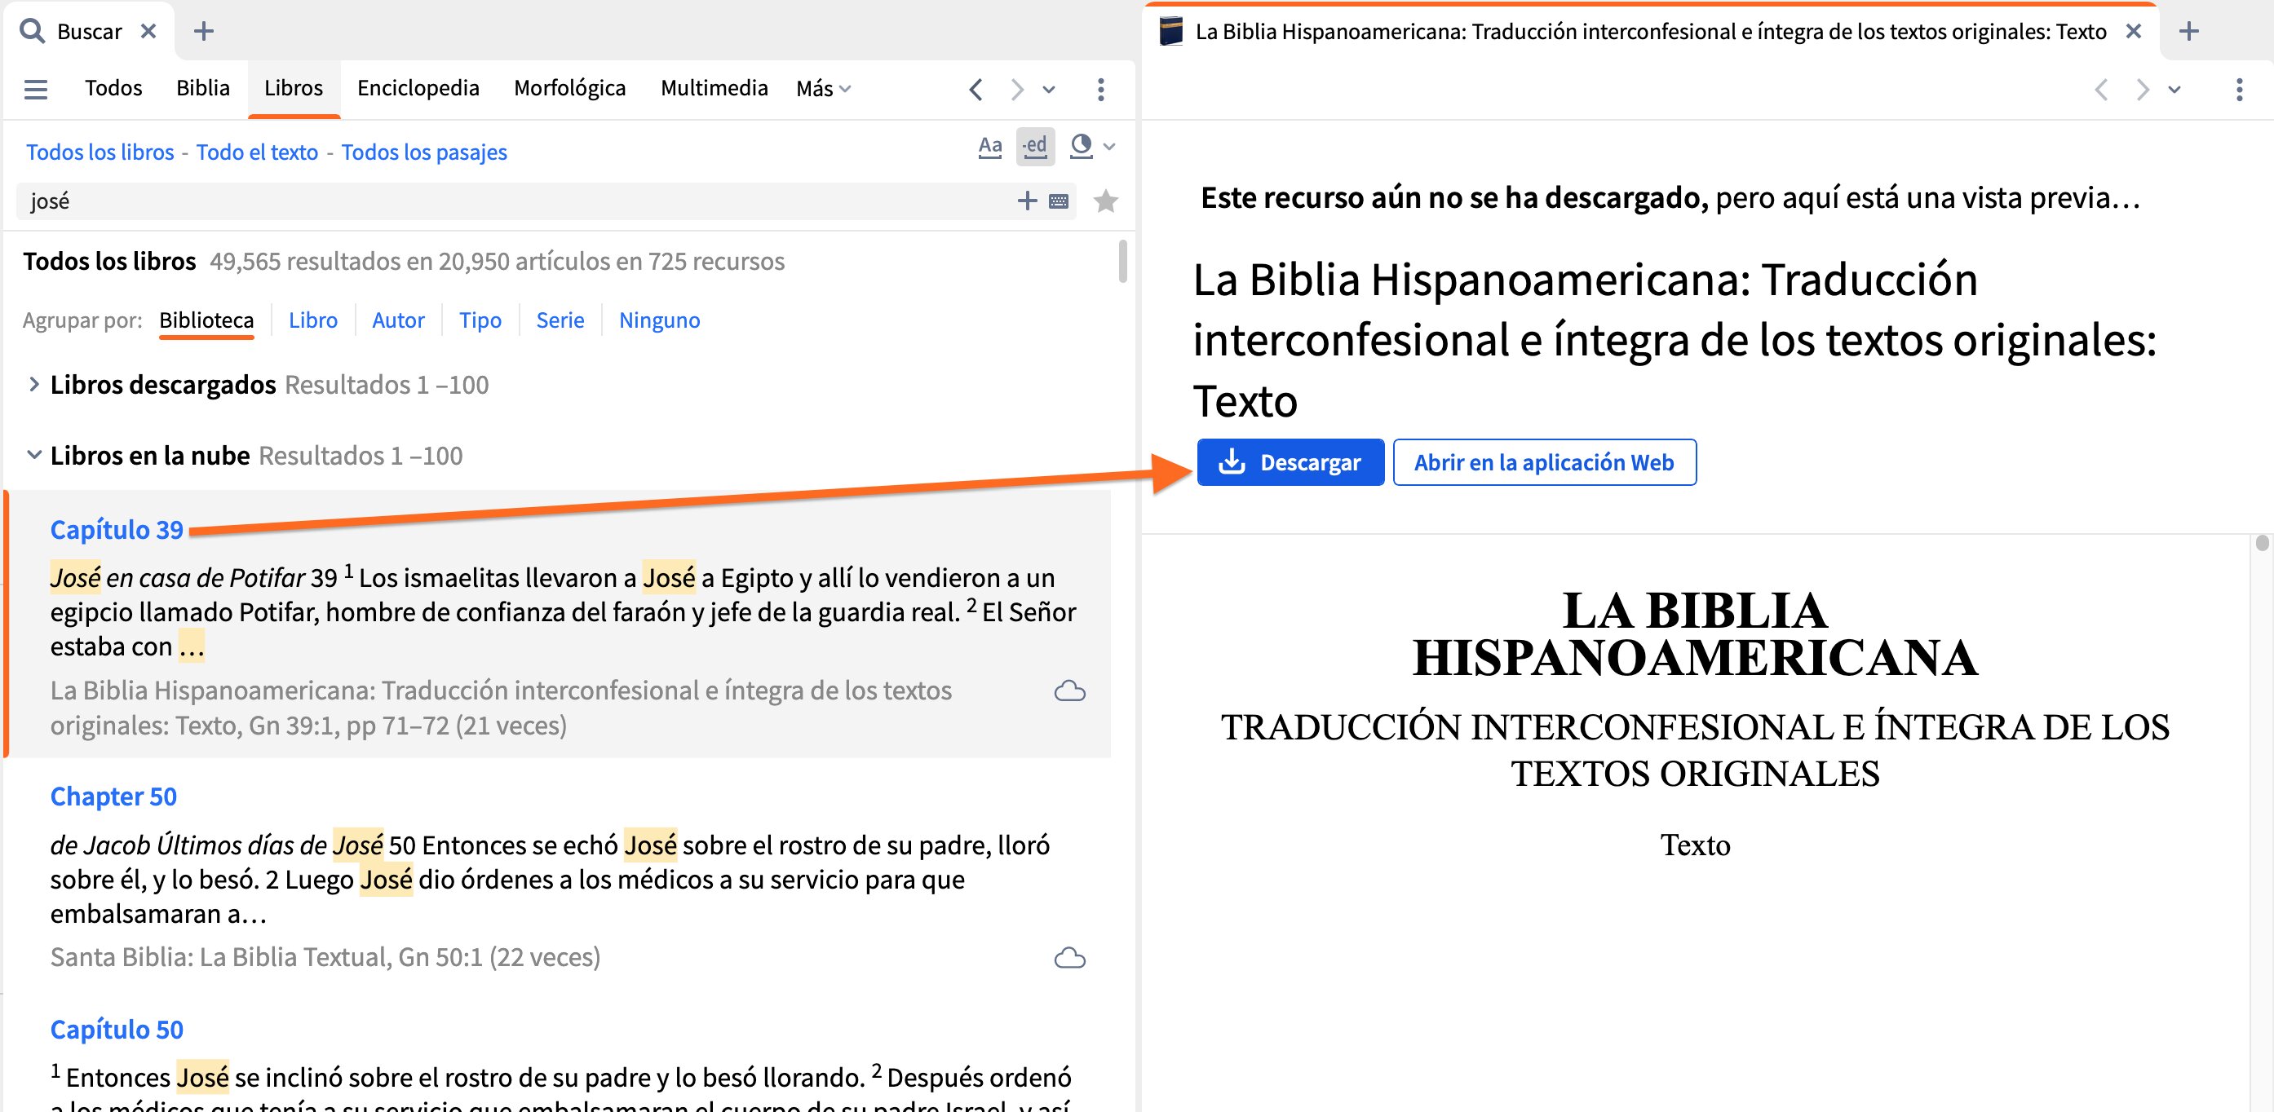Collapse the Libros en la nube section
This screenshot has width=2274, height=1112.
(x=33, y=456)
